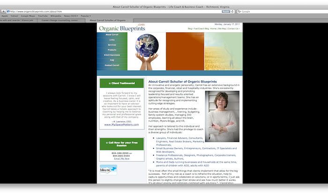This screenshot has height=194, width=328.
Task: Expand the News (924) bookmarks folder
Action: (x=71, y=16)
